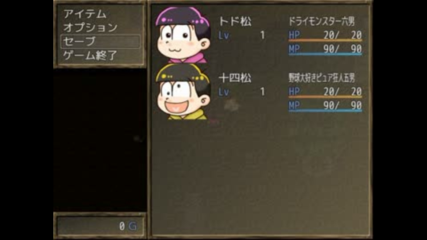
Task: Click Jyushimatsu's Lv 1 level label
Action: point(242,92)
